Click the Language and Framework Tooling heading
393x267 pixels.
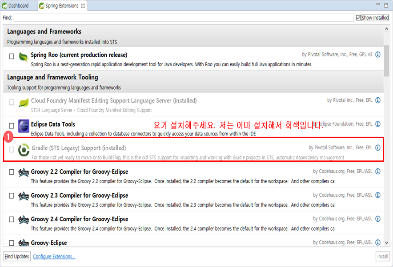tap(52, 77)
